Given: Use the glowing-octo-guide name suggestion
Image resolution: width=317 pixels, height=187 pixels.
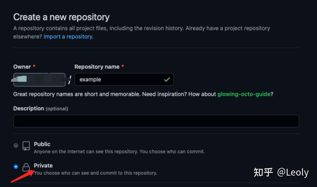Looking at the screenshot, I should pyautogui.click(x=243, y=94).
